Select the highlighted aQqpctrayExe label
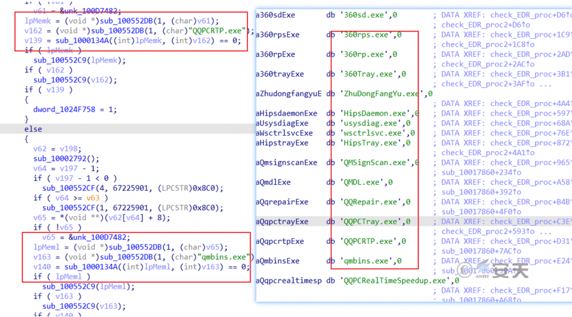Image resolution: width=572 pixels, height=317 pixels. tap(282, 222)
